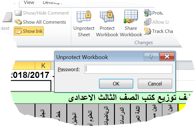Click the yellow header cell

pyautogui.click(x=182, y=107)
